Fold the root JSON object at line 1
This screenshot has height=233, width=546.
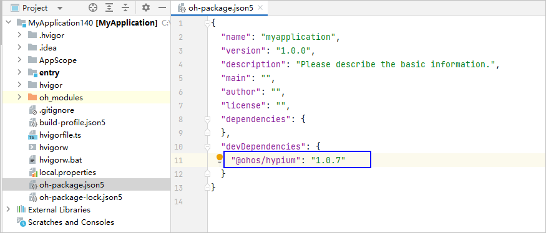208,24
